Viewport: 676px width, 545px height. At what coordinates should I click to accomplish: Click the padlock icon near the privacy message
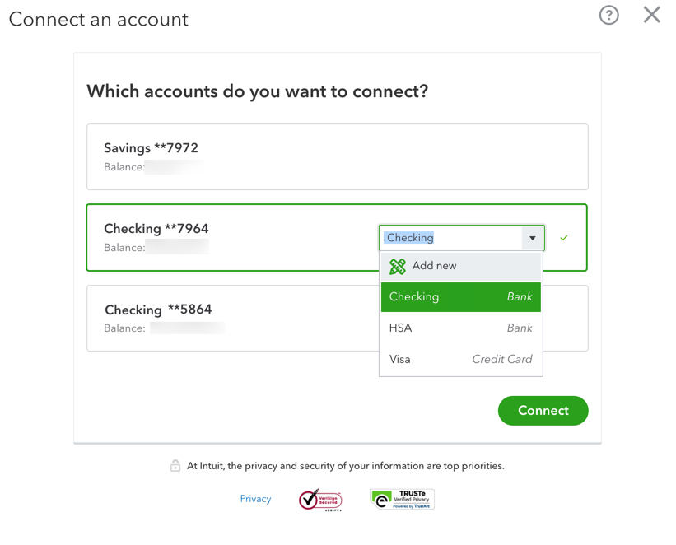point(175,465)
